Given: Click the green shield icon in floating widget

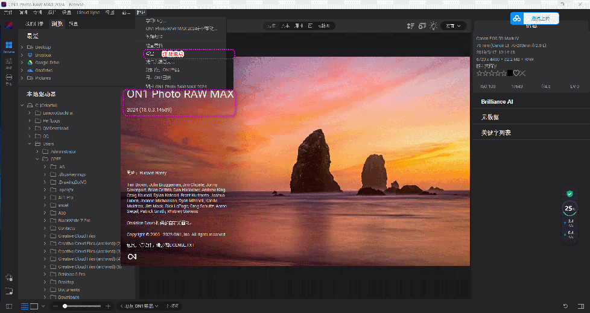Looking at the screenshot, I should pos(569,194).
